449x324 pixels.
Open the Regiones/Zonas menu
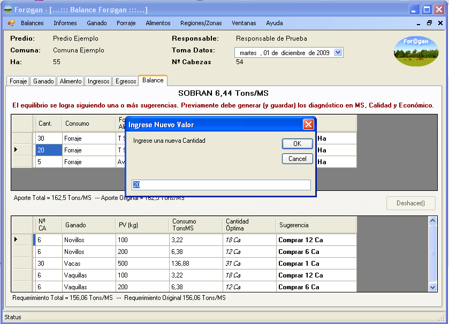[201, 23]
